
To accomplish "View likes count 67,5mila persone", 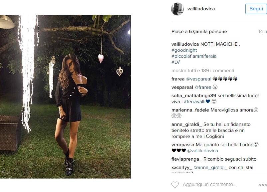I will pos(199,32).
